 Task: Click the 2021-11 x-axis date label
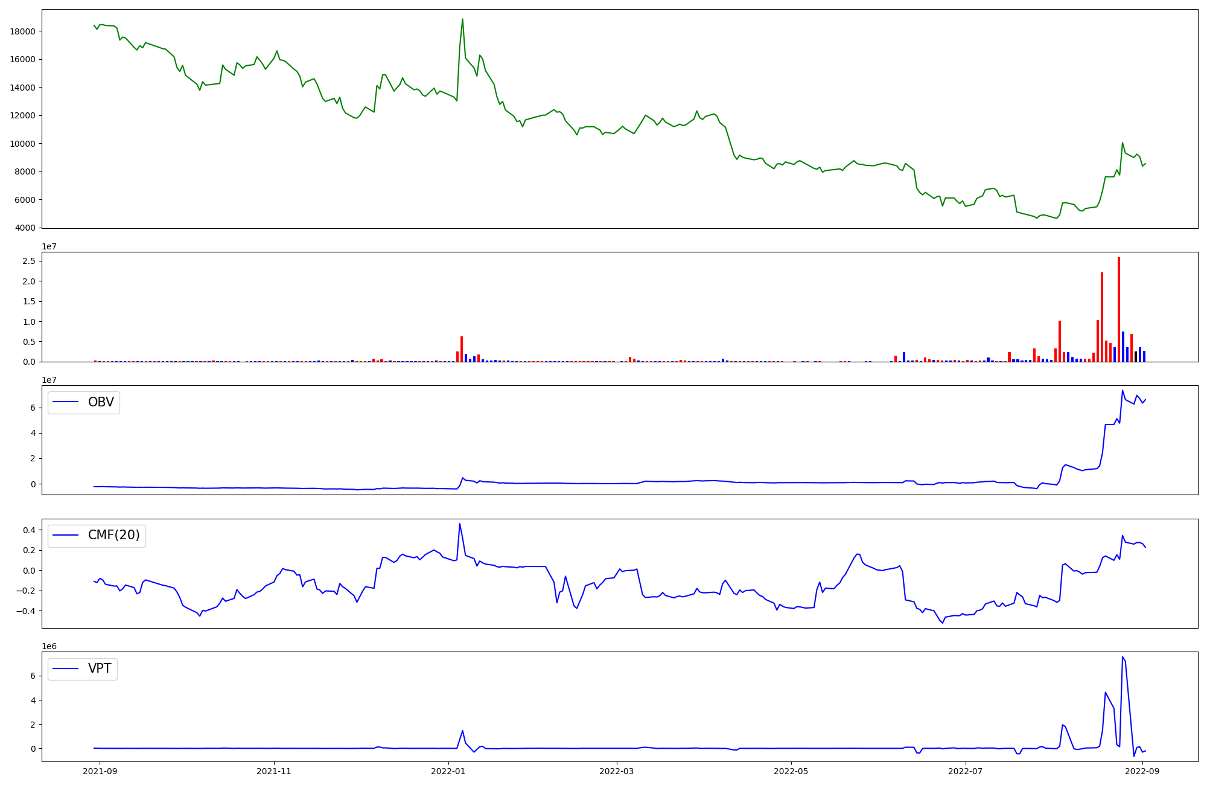275,771
